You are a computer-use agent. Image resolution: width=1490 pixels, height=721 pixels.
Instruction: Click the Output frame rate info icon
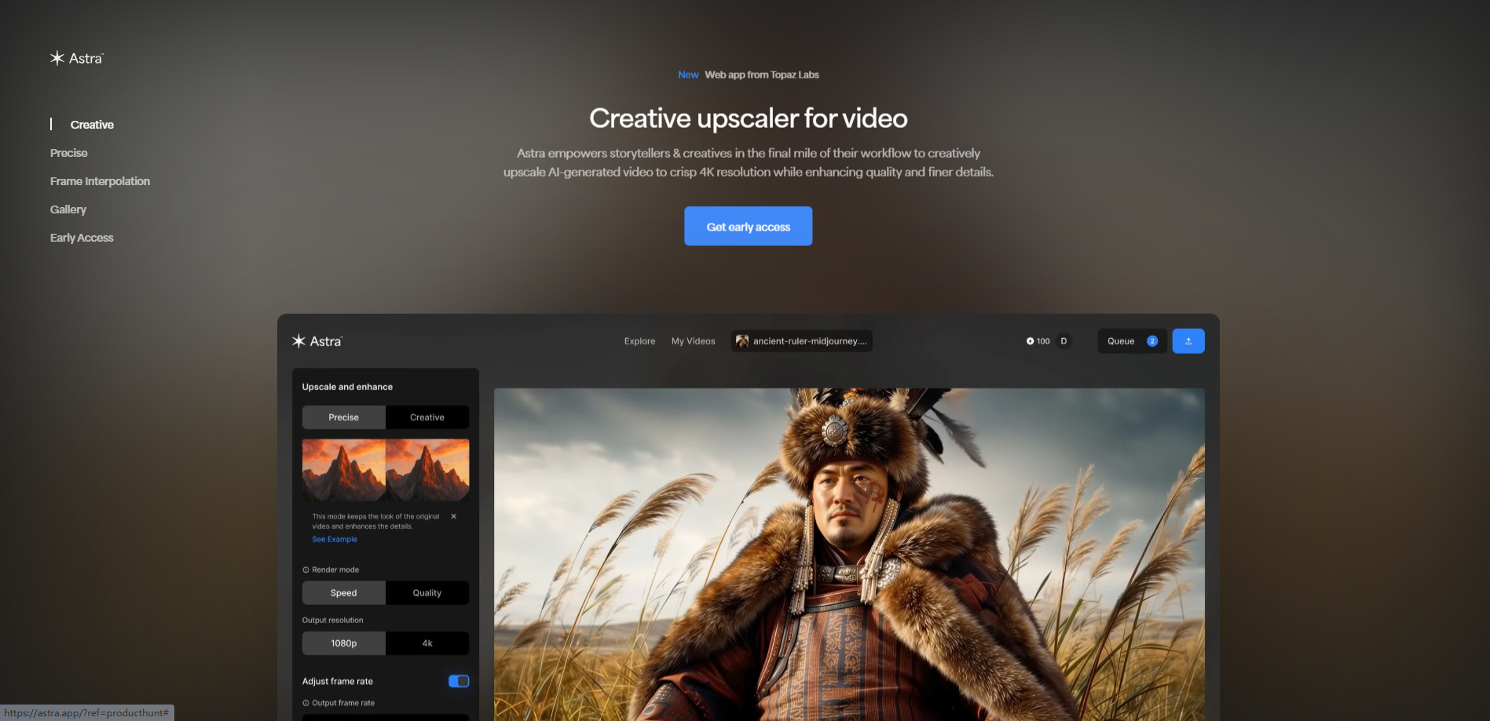click(306, 703)
